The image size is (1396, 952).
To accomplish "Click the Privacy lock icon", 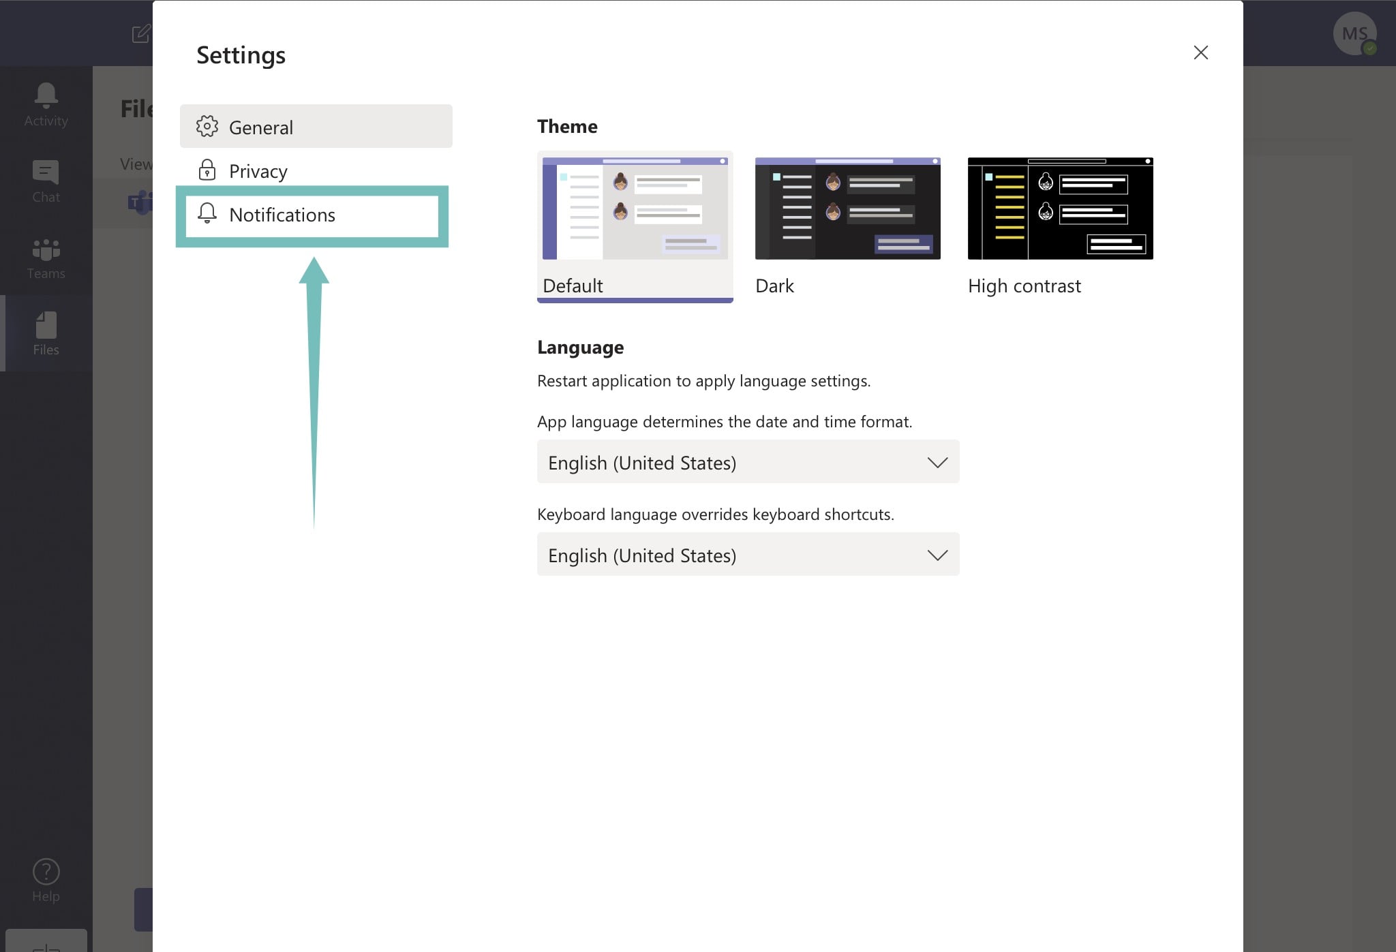I will coord(207,170).
